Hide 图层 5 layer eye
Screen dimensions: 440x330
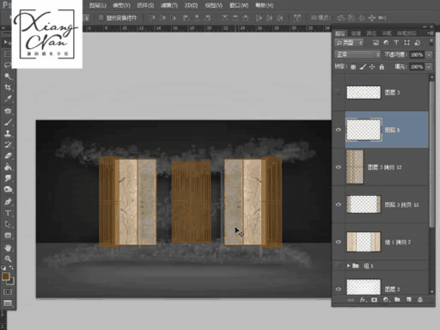(x=338, y=130)
